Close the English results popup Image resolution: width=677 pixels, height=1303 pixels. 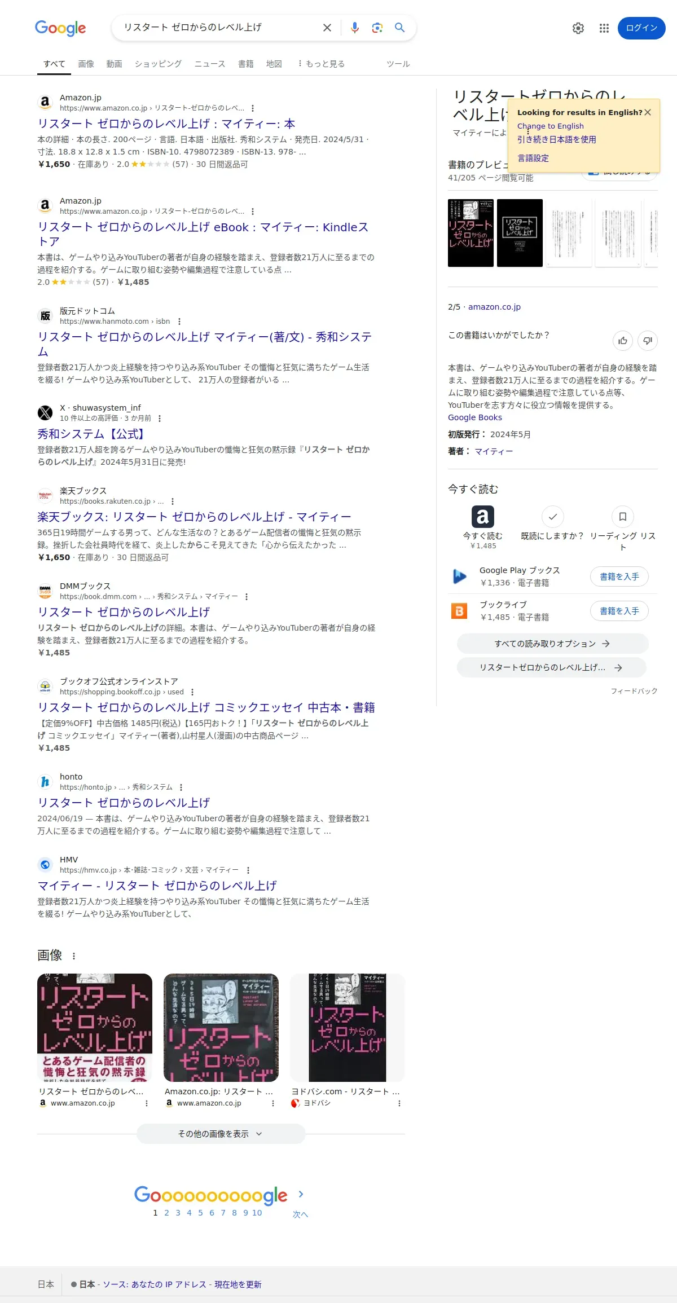tap(648, 112)
